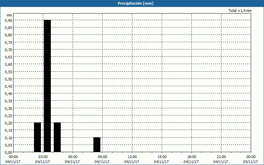Select the 0,40 y-axis label
264x165 pixels.
(x=9, y=94)
